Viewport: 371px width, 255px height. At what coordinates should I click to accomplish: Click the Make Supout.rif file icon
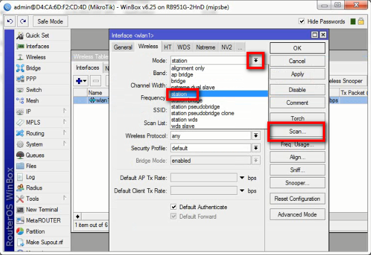click(x=21, y=242)
